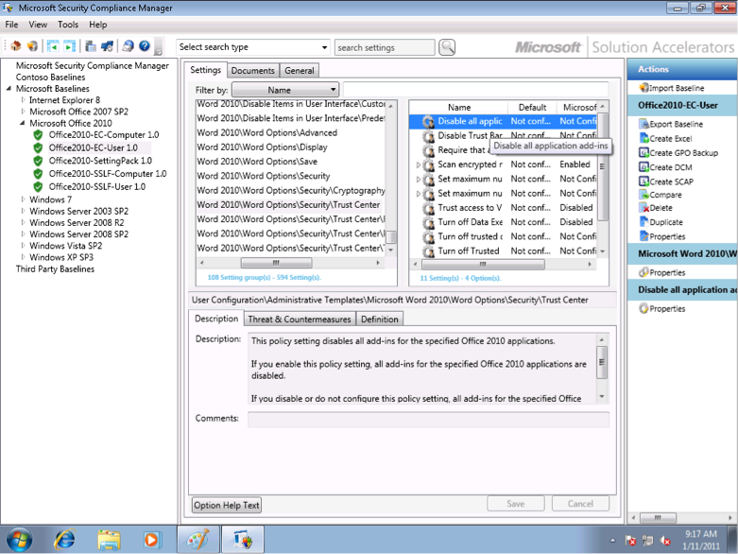This screenshot has height=554, width=738.
Task: Click green shield icon beside Office2010-SettingPack 1.0
Action: [x=38, y=161]
